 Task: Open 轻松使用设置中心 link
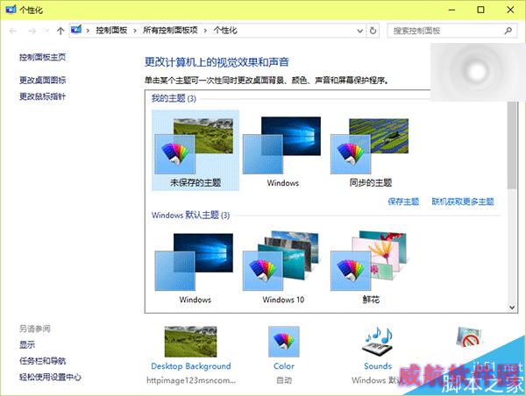[x=50, y=378]
